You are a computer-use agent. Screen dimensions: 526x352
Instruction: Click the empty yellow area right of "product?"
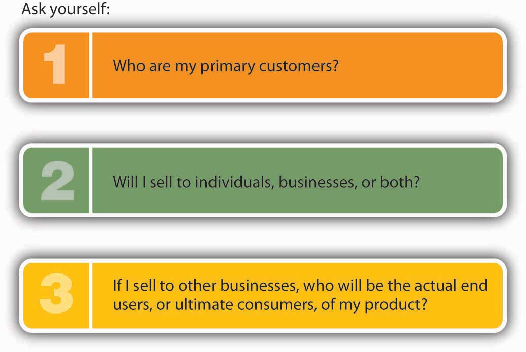coord(465,305)
